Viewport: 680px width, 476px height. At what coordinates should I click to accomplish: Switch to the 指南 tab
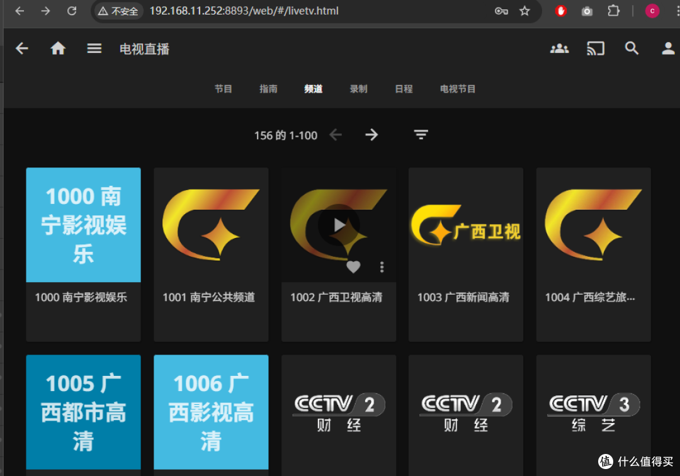(268, 89)
